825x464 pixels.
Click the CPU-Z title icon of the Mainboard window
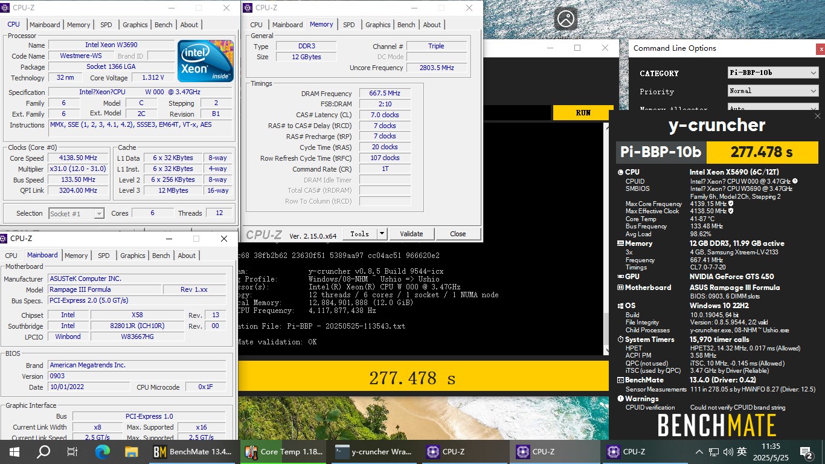tap(4, 239)
